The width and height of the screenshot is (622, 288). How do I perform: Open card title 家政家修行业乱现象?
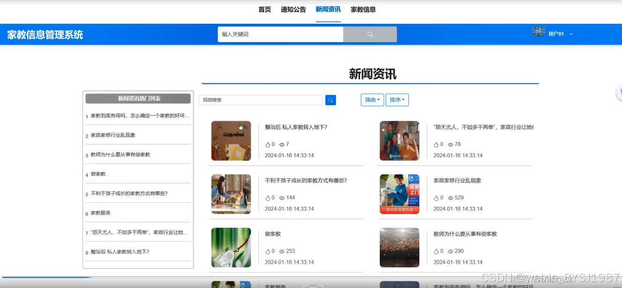click(x=458, y=180)
